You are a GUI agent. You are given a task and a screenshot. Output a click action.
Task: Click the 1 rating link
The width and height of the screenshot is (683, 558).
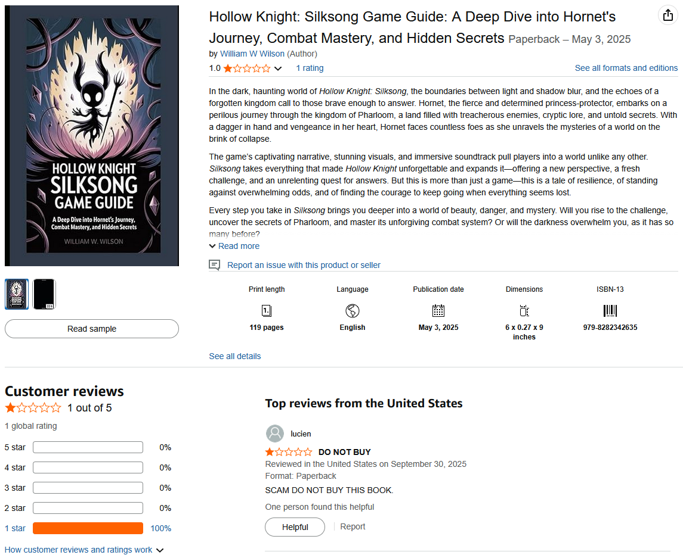point(310,68)
